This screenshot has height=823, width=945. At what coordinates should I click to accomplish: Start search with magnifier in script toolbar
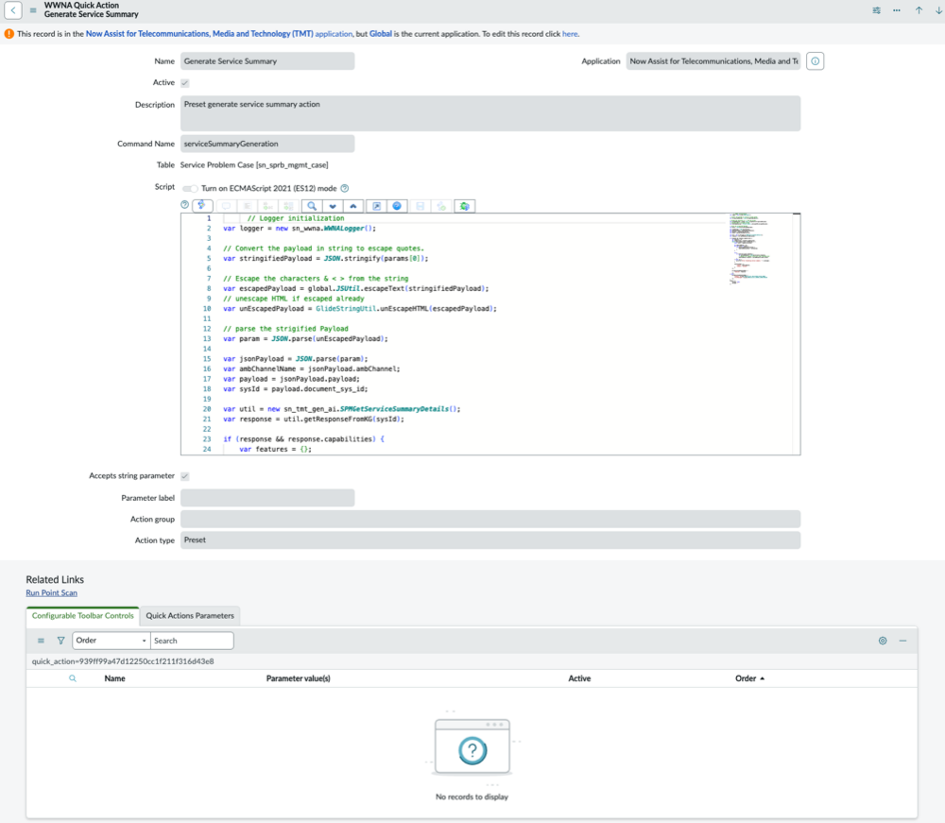tap(312, 206)
